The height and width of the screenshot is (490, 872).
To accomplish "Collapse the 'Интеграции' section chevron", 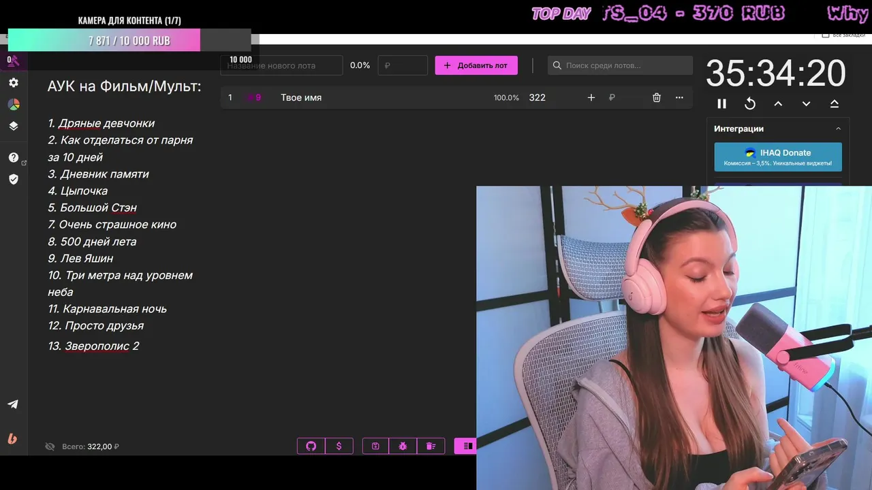I will [x=838, y=129].
